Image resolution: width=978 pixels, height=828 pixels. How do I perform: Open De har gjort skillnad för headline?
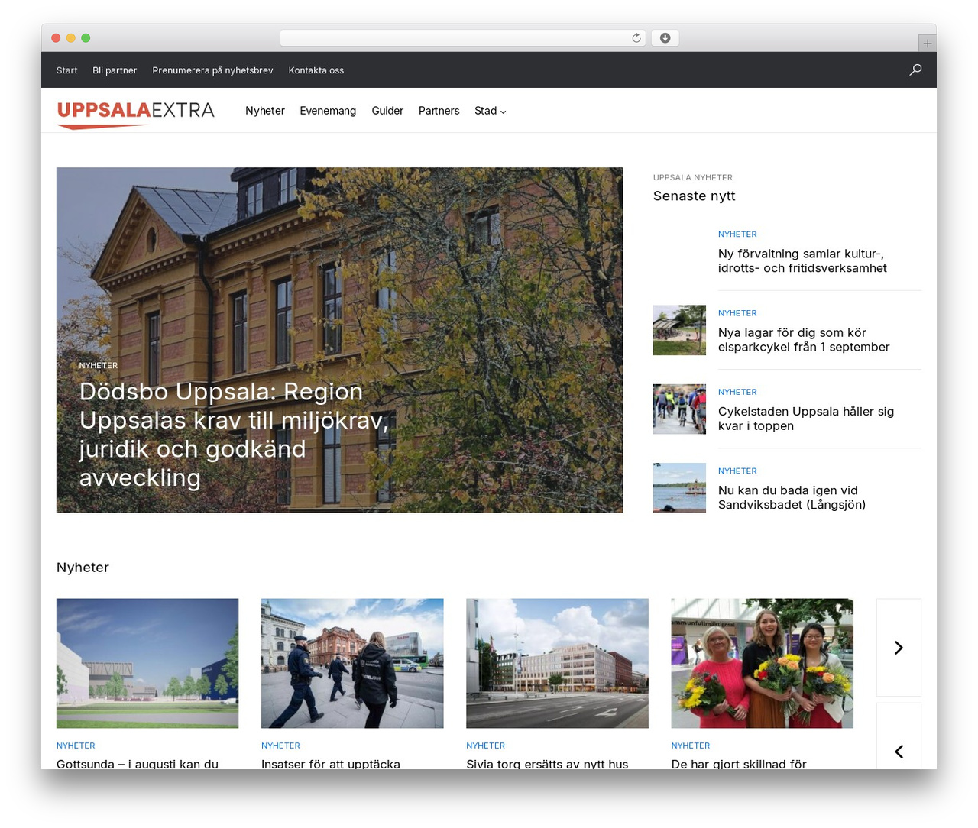(x=739, y=763)
